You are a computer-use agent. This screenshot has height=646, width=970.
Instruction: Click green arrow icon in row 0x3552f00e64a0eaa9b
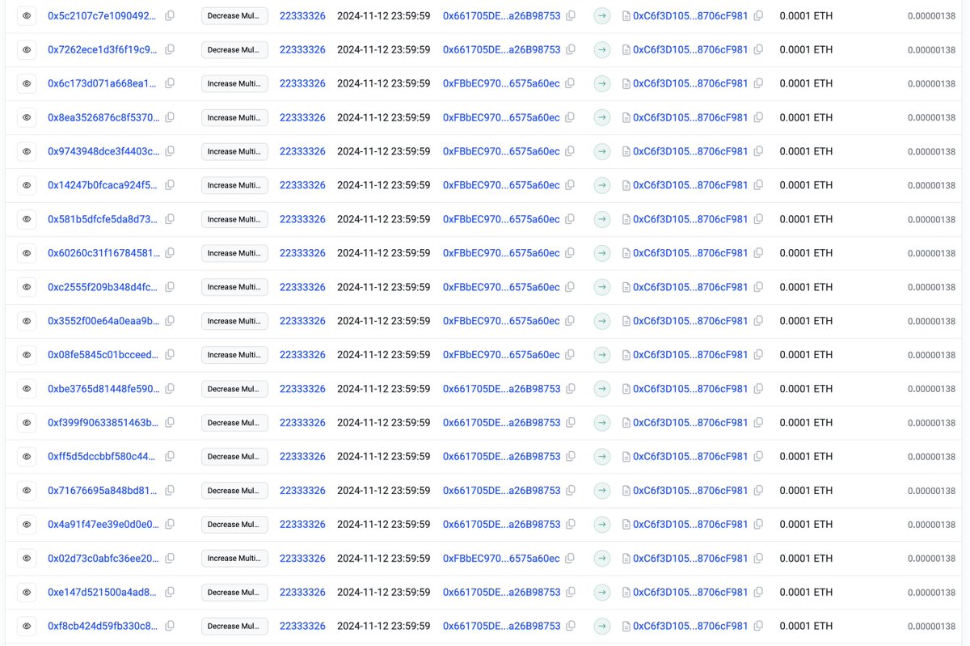tap(602, 321)
